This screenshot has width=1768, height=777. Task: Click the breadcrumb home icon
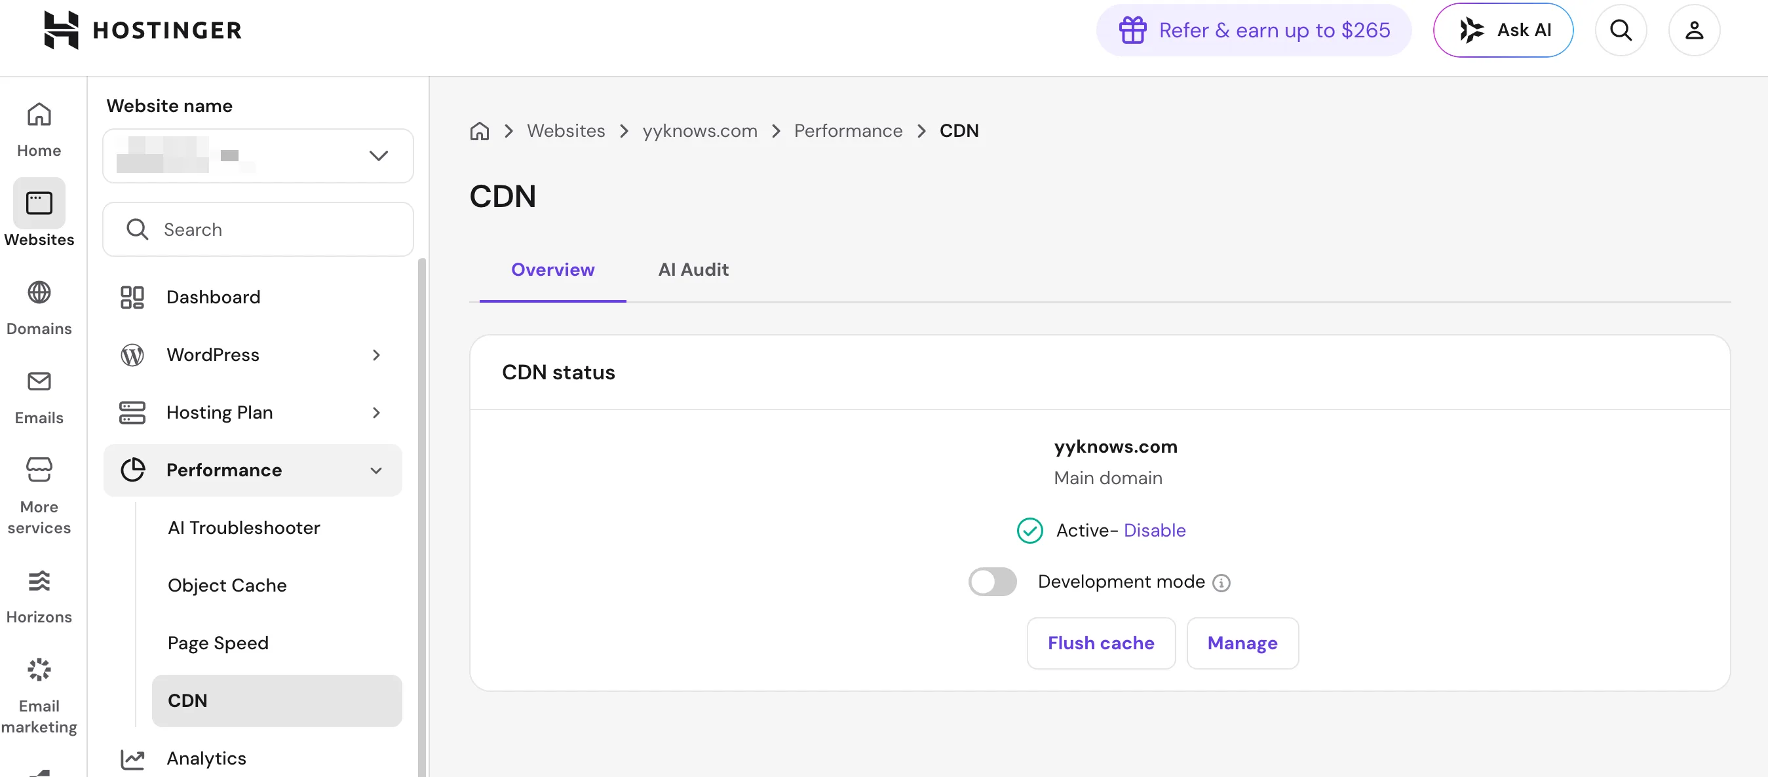coord(479,130)
